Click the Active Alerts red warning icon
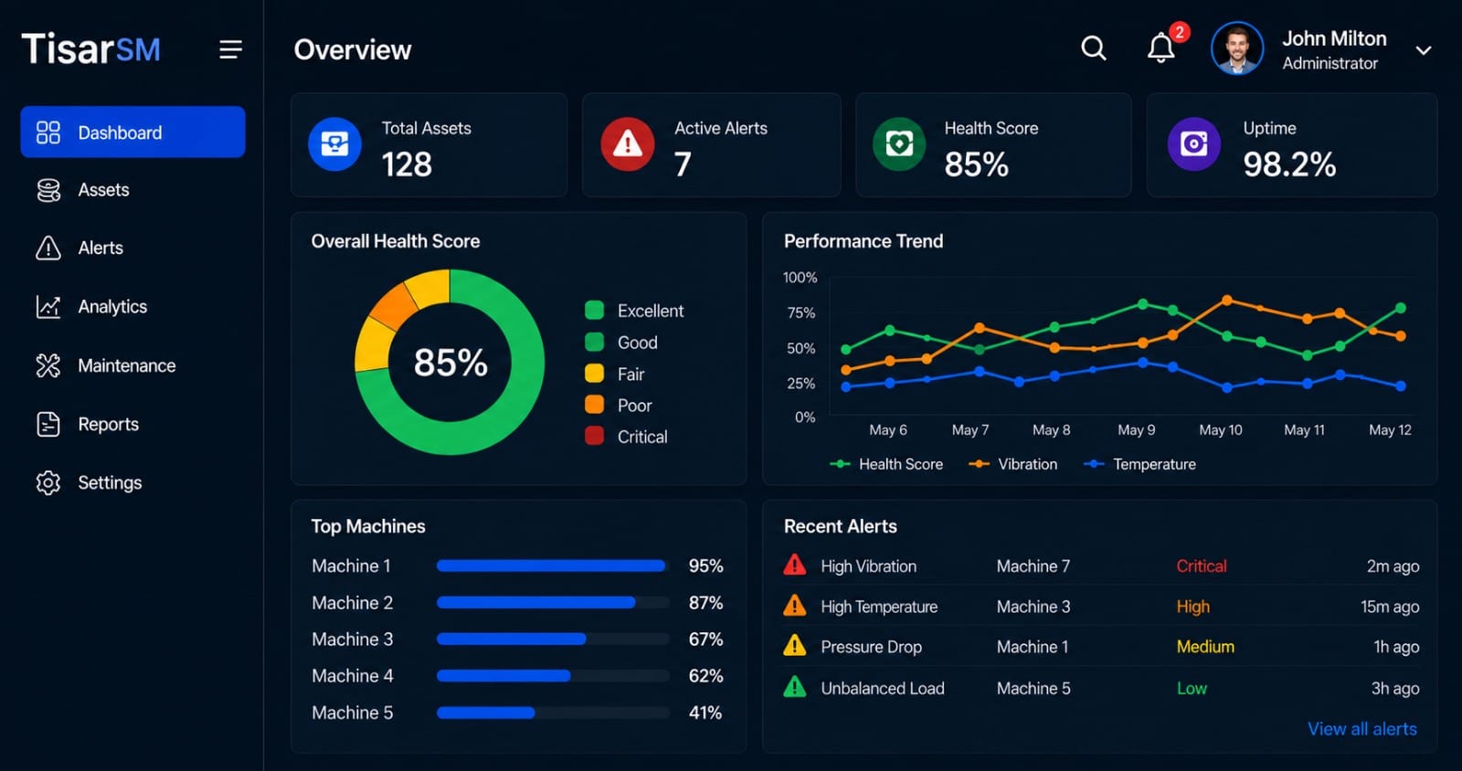The height and width of the screenshot is (771, 1462). [627, 144]
